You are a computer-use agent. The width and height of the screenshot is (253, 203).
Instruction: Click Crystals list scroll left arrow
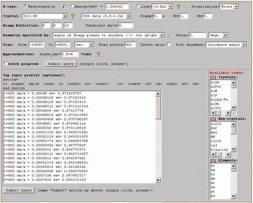(213, 113)
